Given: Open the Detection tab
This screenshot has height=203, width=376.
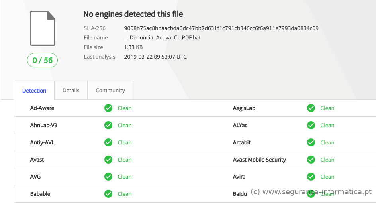Looking at the screenshot, I should [x=34, y=91].
